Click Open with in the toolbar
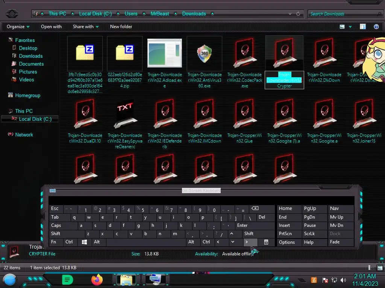385x288 pixels. [51, 27]
